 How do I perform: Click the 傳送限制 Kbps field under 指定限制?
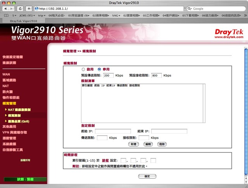102,138
